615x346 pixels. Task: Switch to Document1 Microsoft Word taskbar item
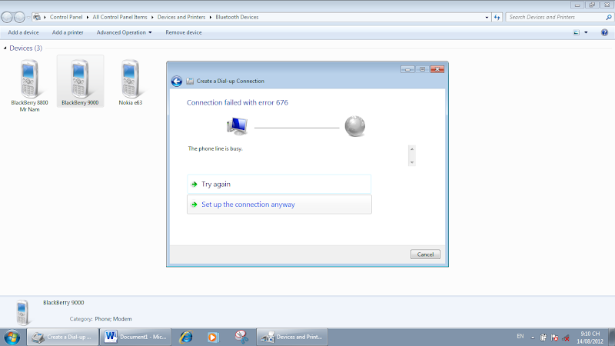(x=136, y=337)
